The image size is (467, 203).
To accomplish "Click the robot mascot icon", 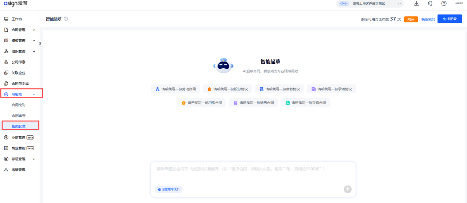I will point(223,65).
